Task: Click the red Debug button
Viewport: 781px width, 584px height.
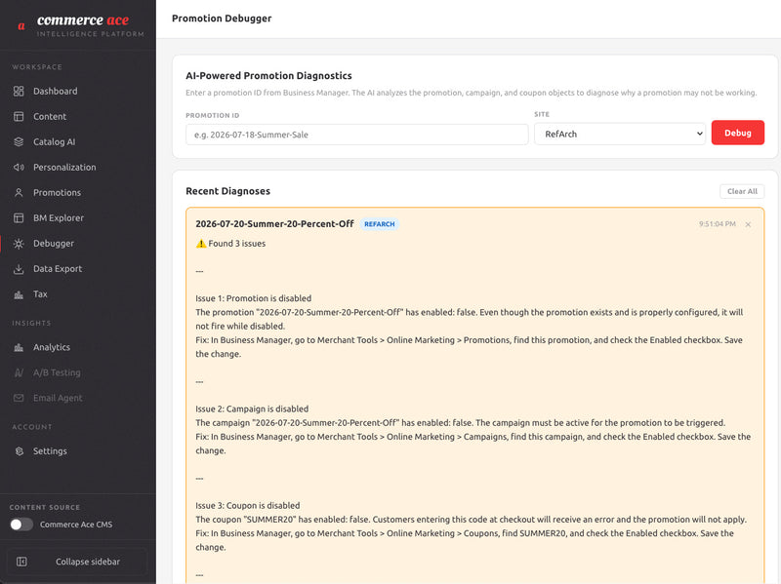Action: (737, 133)
